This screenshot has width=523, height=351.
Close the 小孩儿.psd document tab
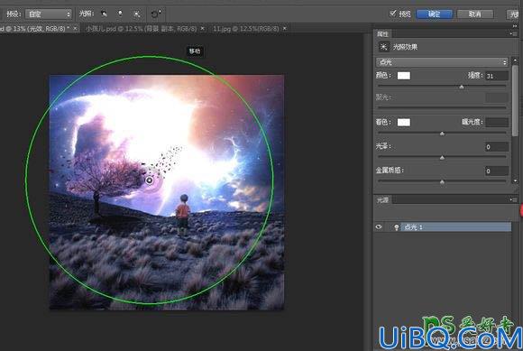click(203, 29)
